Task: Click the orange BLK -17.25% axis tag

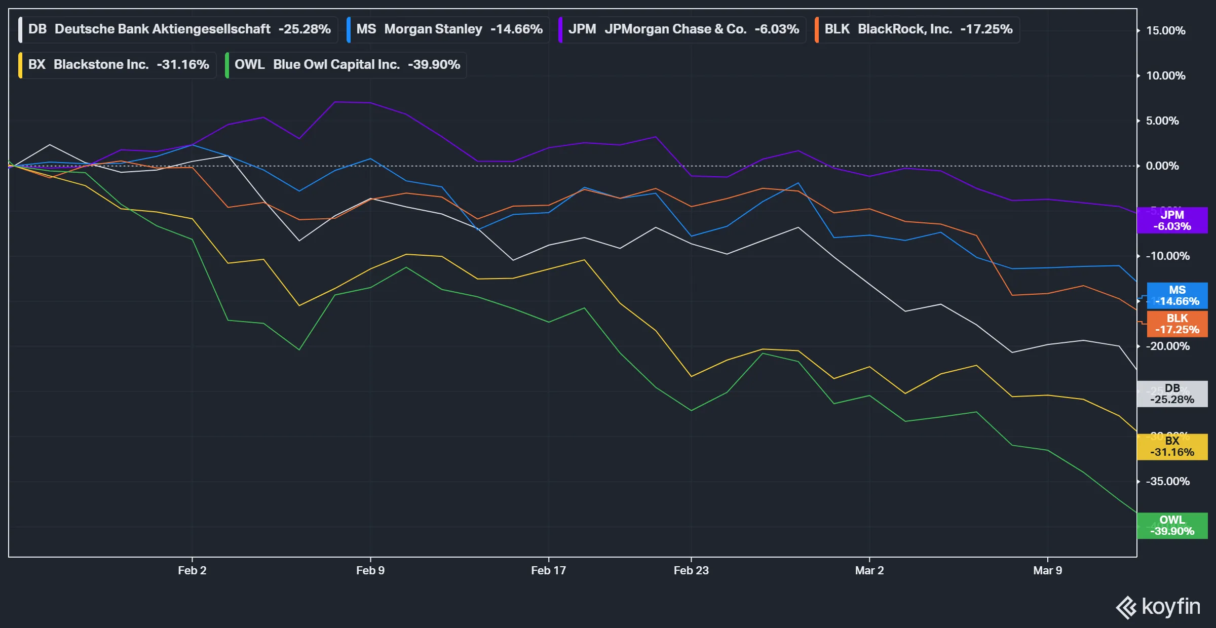Action: pos(1177,324)
